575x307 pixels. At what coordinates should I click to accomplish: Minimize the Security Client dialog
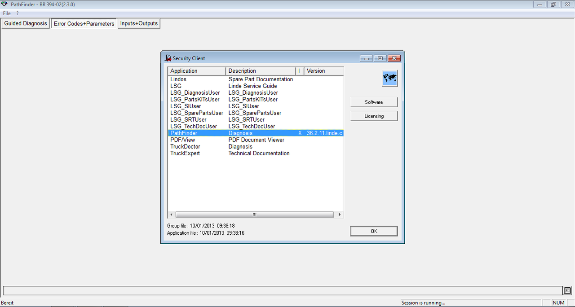(367, 58)
